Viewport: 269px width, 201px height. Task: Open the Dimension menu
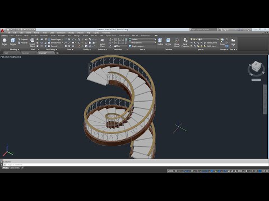61,33
